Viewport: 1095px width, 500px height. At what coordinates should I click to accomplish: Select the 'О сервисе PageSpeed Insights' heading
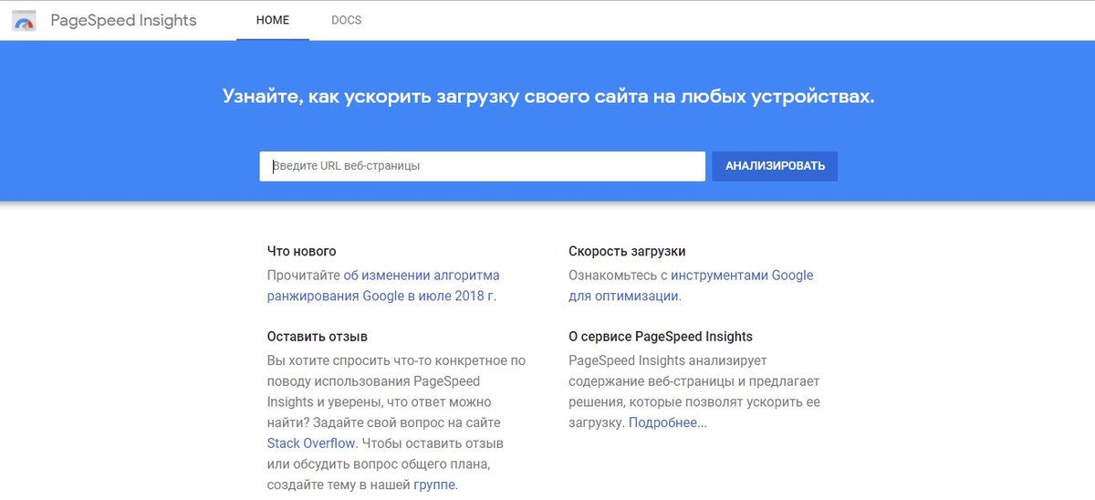click(661, 337)
